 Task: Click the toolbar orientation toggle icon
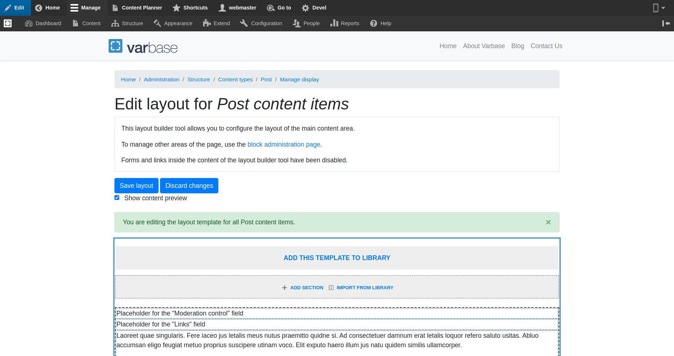click(x=666, y=23)
